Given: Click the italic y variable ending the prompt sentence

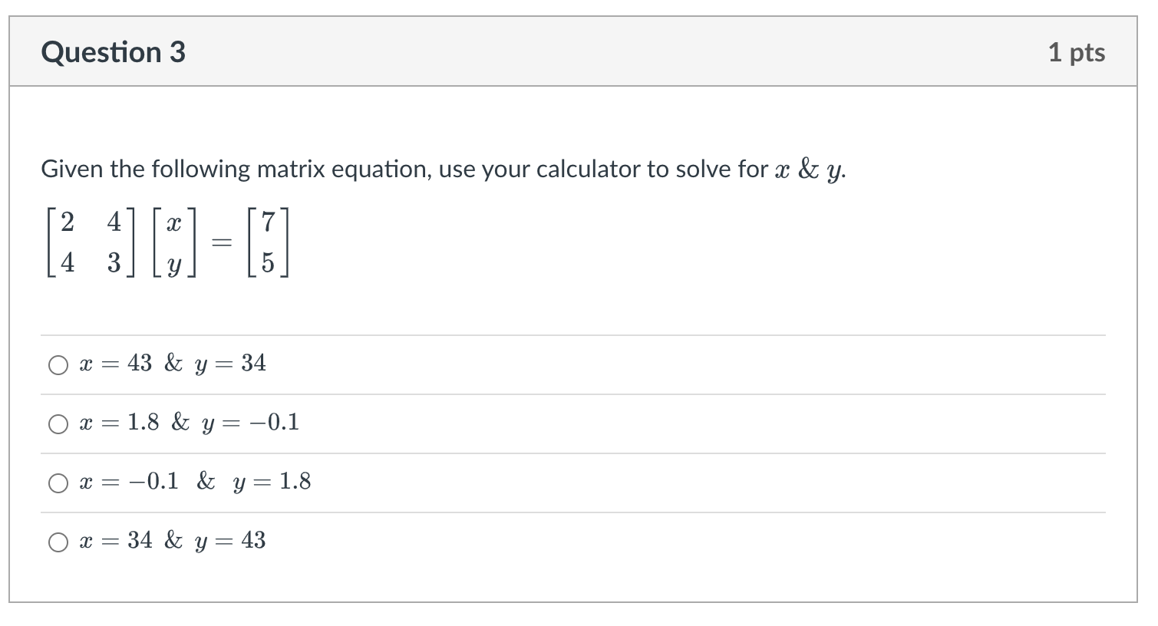Looking at the screenshot, I should pyautogui.click(x=833, y=172).
